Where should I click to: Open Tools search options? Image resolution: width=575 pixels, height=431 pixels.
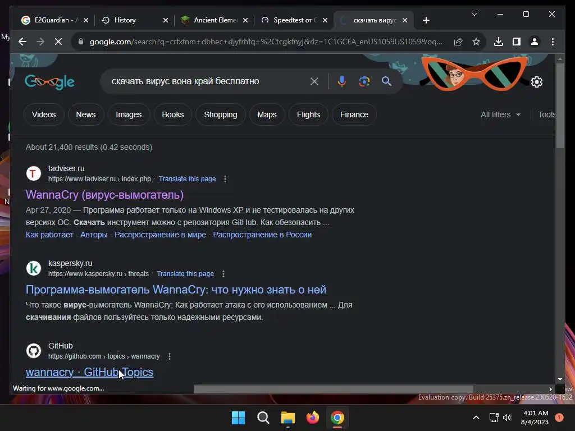[546, 114]
